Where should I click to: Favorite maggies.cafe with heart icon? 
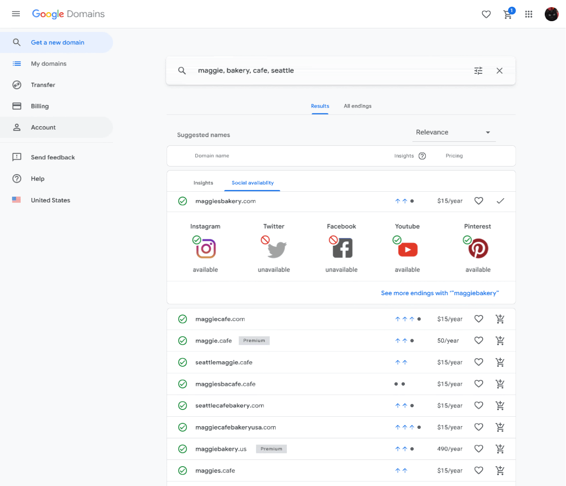(x=479, y=470)
